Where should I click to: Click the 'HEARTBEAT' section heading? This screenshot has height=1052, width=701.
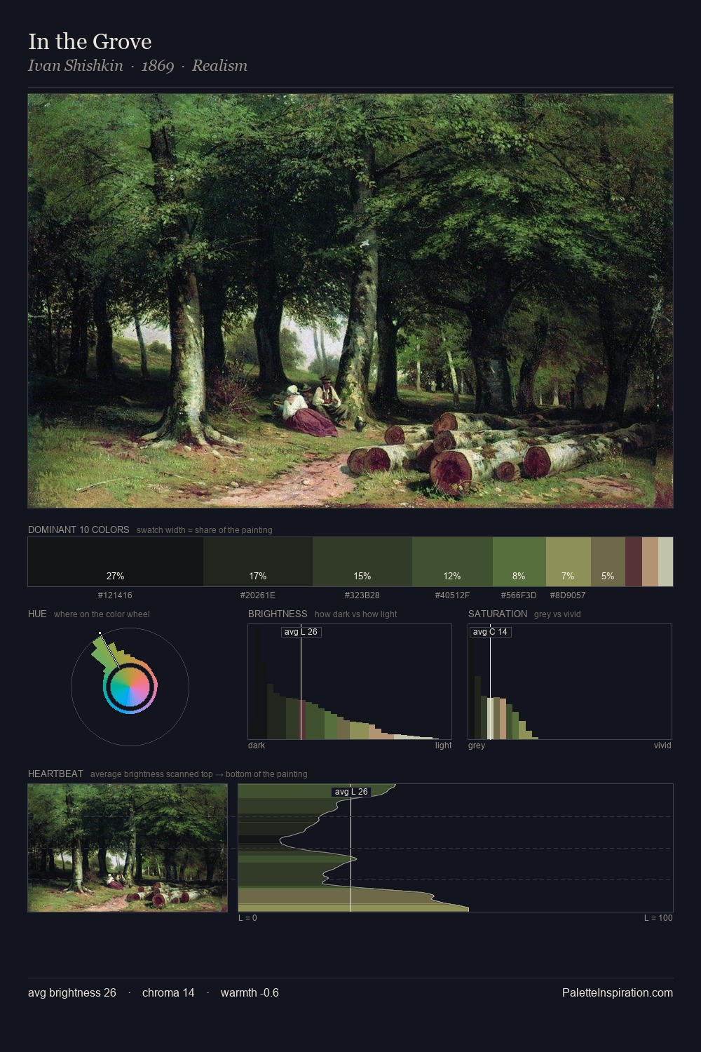point(55,774)
